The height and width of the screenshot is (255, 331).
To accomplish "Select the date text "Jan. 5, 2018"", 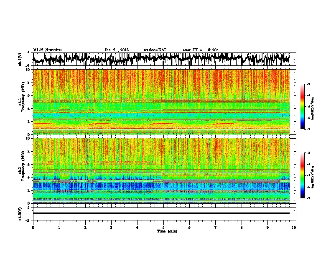I will [x=117, y=50].
